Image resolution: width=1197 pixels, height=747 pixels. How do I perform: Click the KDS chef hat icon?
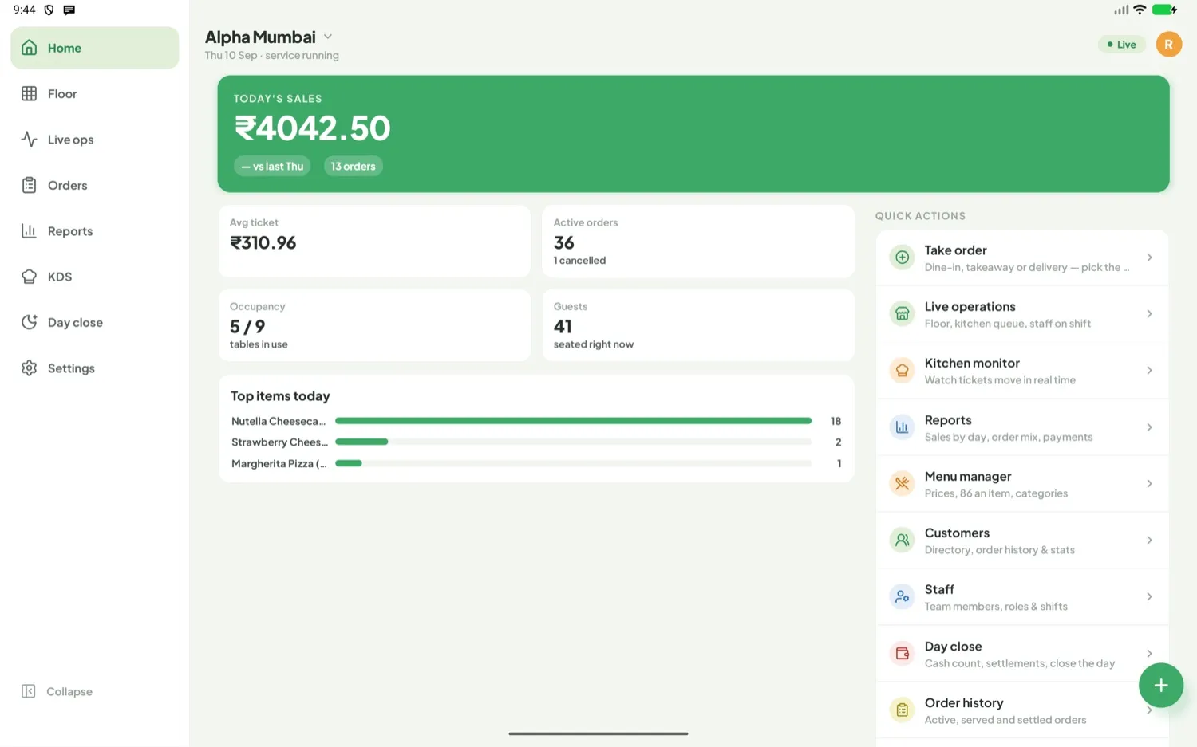(x=30, y=277)
